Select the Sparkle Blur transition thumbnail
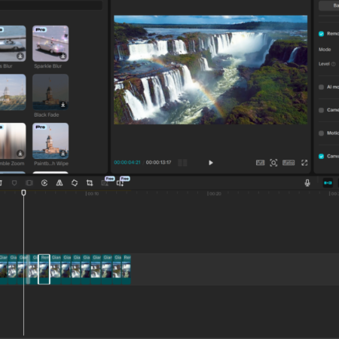 [x=50, y=44]
